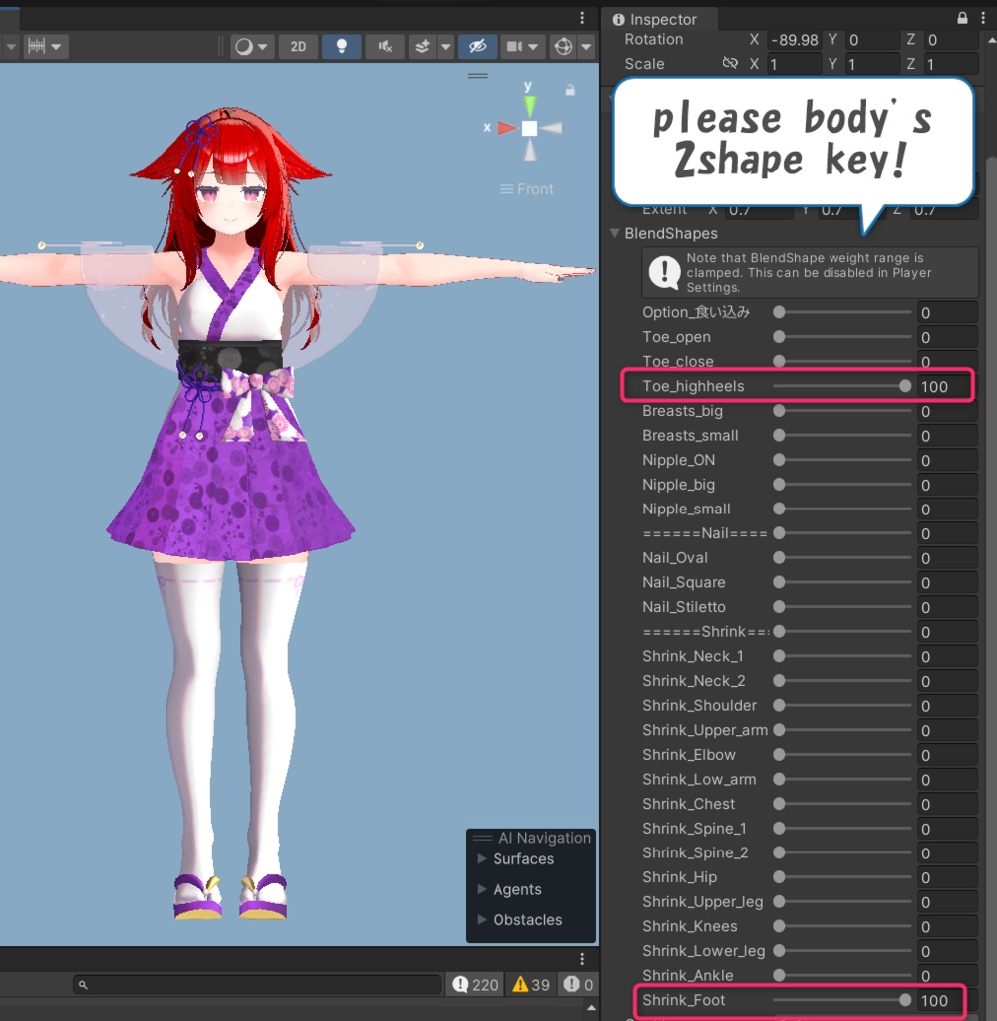Toggle hidden objects visibility eye icon
The height and width of the screenshot is (1021, 997).
[477, 46]
